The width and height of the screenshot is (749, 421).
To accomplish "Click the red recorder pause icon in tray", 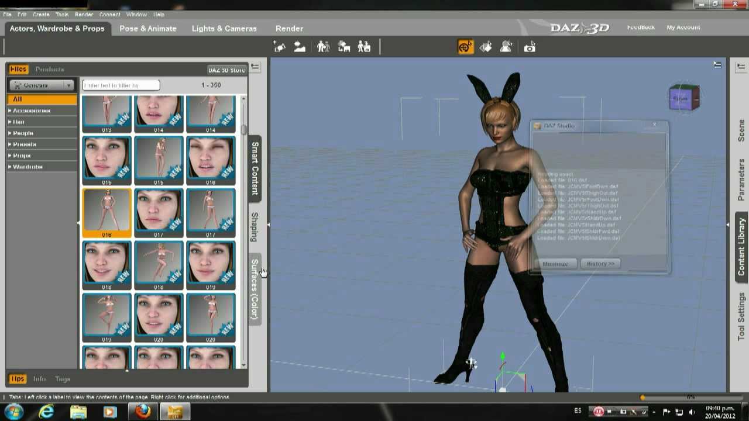I will (x=599, y=412).
